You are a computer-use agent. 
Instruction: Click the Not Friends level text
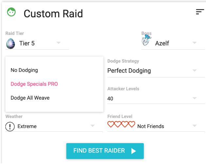pyautogui.click(x=151, y=126)
